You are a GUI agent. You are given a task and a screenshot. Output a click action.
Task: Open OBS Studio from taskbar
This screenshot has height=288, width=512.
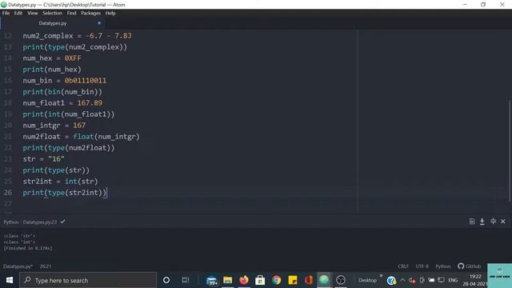point(341,280)
